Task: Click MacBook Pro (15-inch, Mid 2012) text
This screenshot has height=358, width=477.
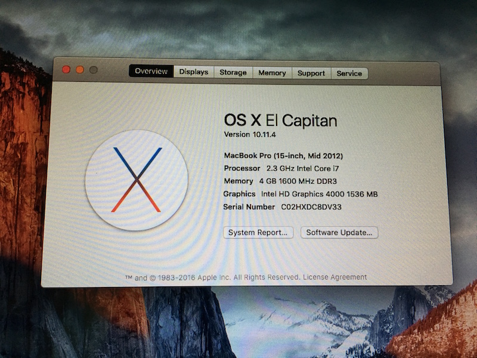Action: point(284,156)
